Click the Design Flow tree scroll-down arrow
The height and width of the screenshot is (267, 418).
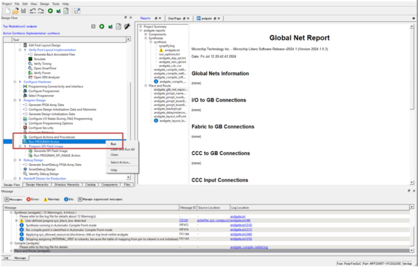pyautogui.click(x=129, y=177)
